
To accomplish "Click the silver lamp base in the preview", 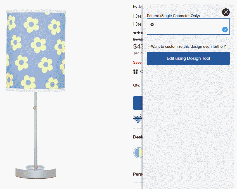I will (x=36, y=172).
